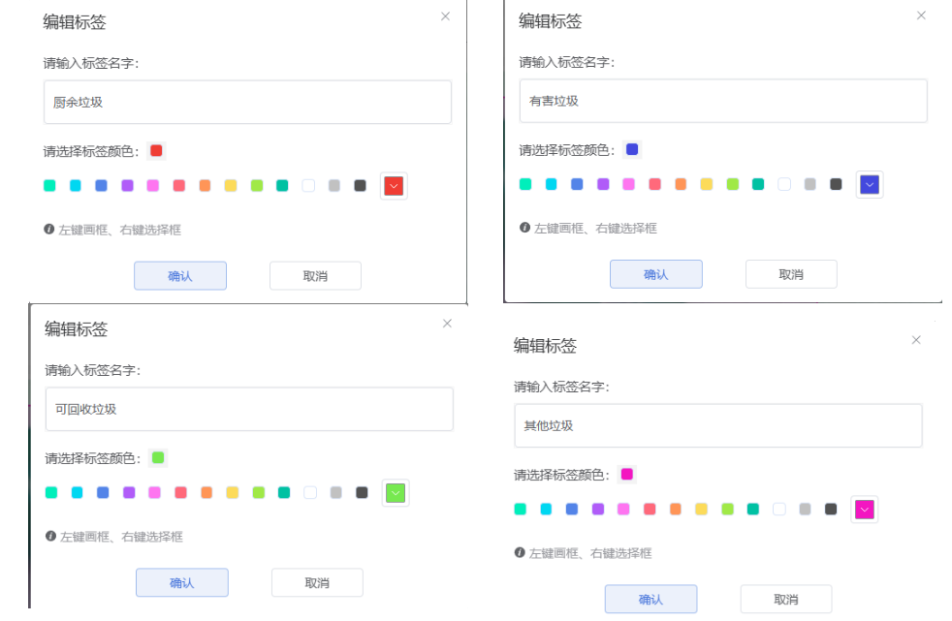Select the dark gray swatch in 其他垃圾 dialog
Screen dimensions: 952x621
click(x=831, y=509)
